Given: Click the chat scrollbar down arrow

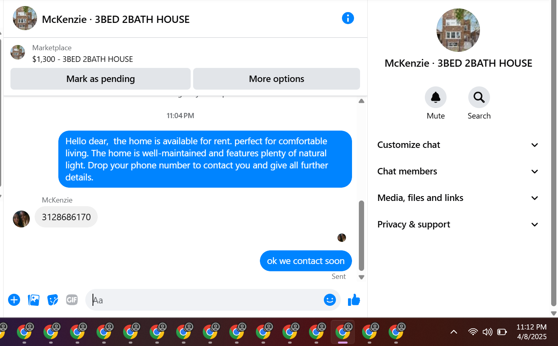Looking at the screenshot, I should (x=361, y=277).
